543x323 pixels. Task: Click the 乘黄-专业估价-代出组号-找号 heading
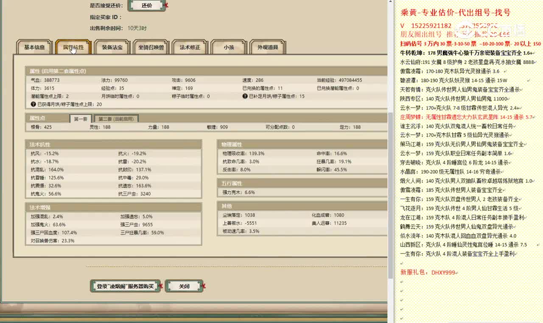pyautogui.click(x=455, y=13)
